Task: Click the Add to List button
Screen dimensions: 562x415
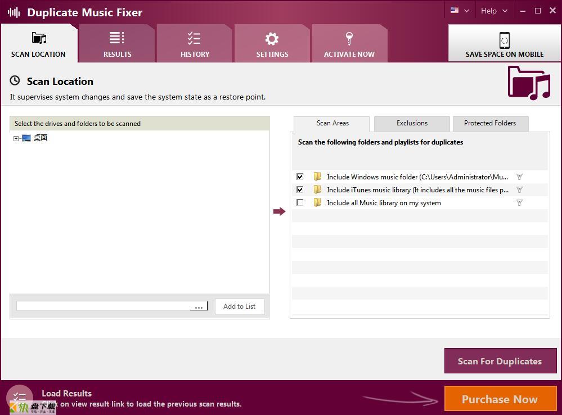Action: point(240,306)
